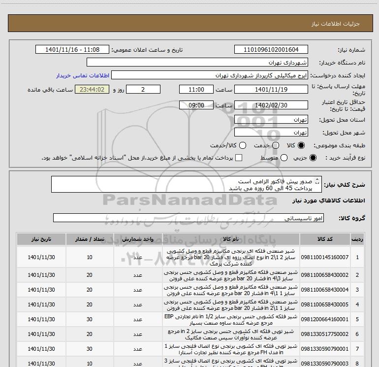This screenshot has height=367, width=379.
Task: Click the نام کالا column header
Action: point(231,239)
